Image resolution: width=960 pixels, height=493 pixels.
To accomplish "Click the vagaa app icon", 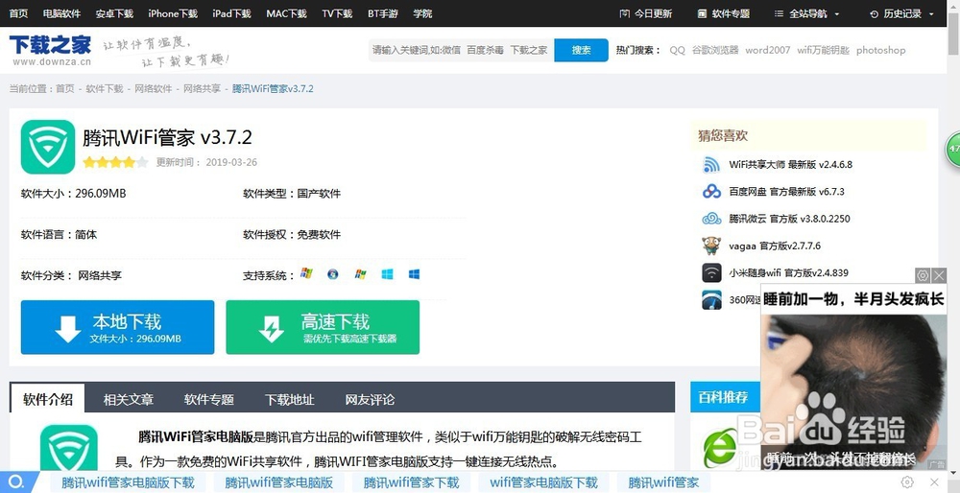I will (x=711, y=246).
